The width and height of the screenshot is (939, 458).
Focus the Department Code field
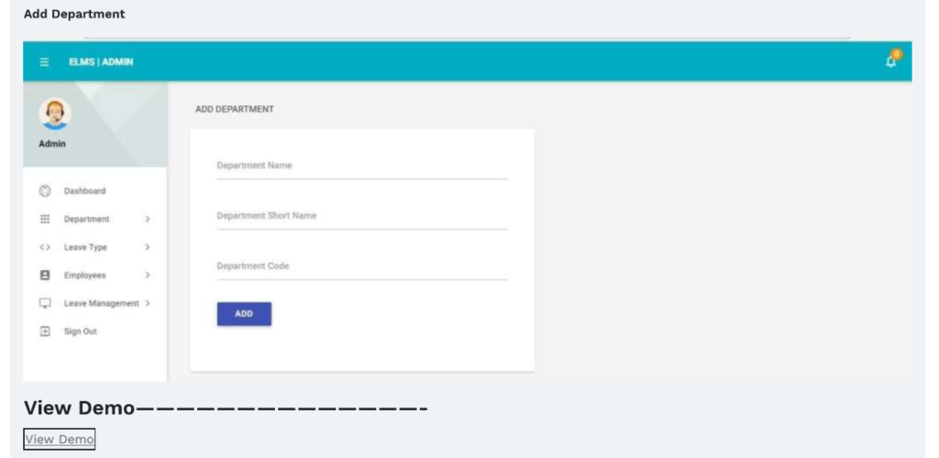pos(362,266)
